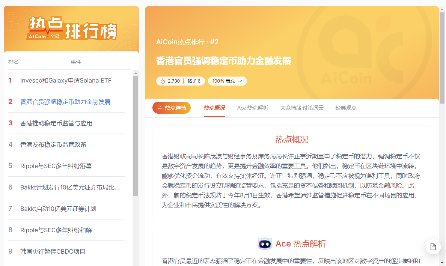Click the AiCoin热点排行 · #2 label
Viewport: 446px width, 266px height.
(187, 42)
